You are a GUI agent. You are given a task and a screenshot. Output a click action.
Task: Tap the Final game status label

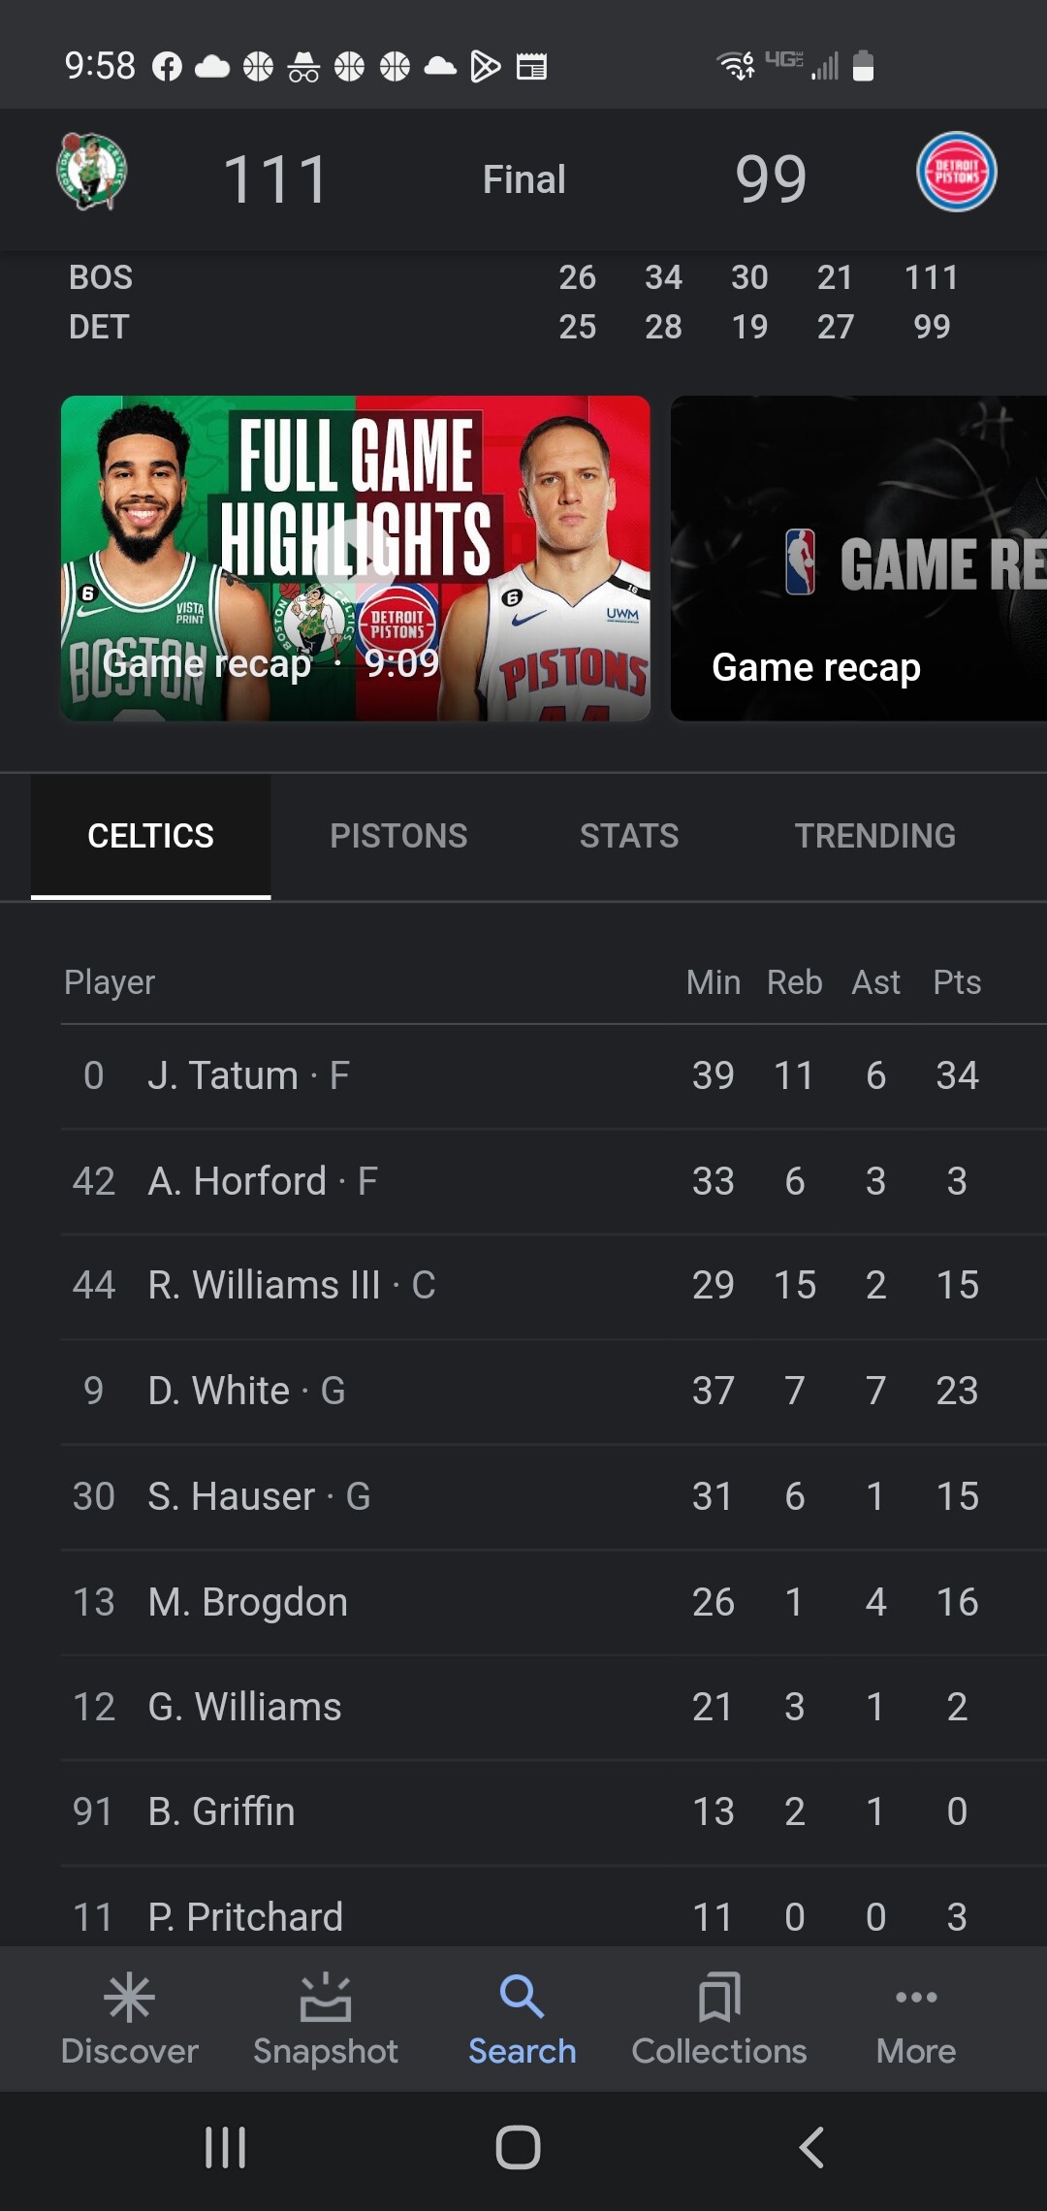click(x=523, y=179)
